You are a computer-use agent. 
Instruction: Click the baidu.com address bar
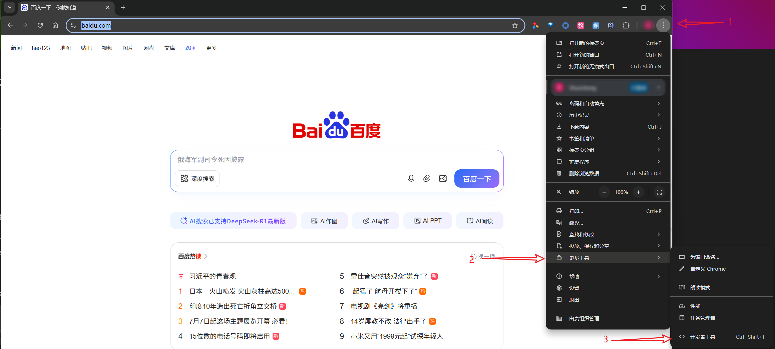pyautogui.click(x=295, y=25)
